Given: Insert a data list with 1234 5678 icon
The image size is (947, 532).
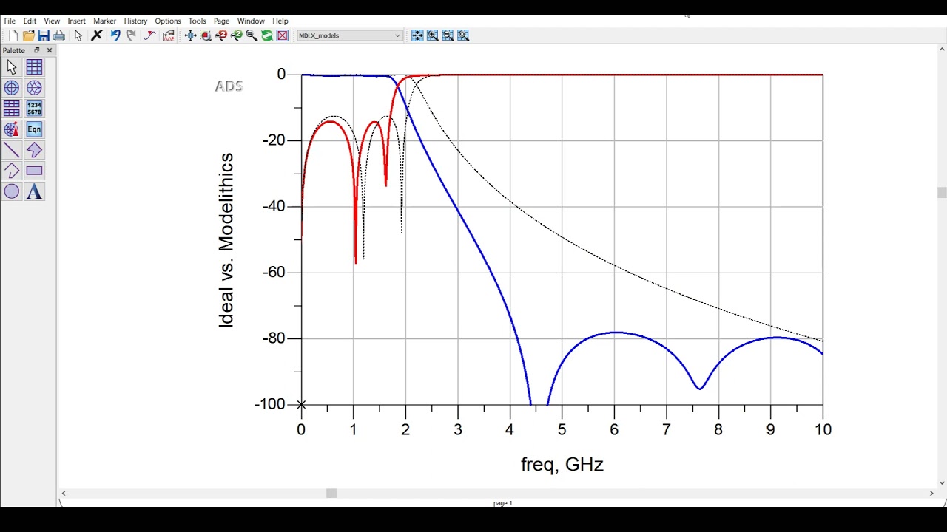Looking at the screenshot, I should 34,109.
